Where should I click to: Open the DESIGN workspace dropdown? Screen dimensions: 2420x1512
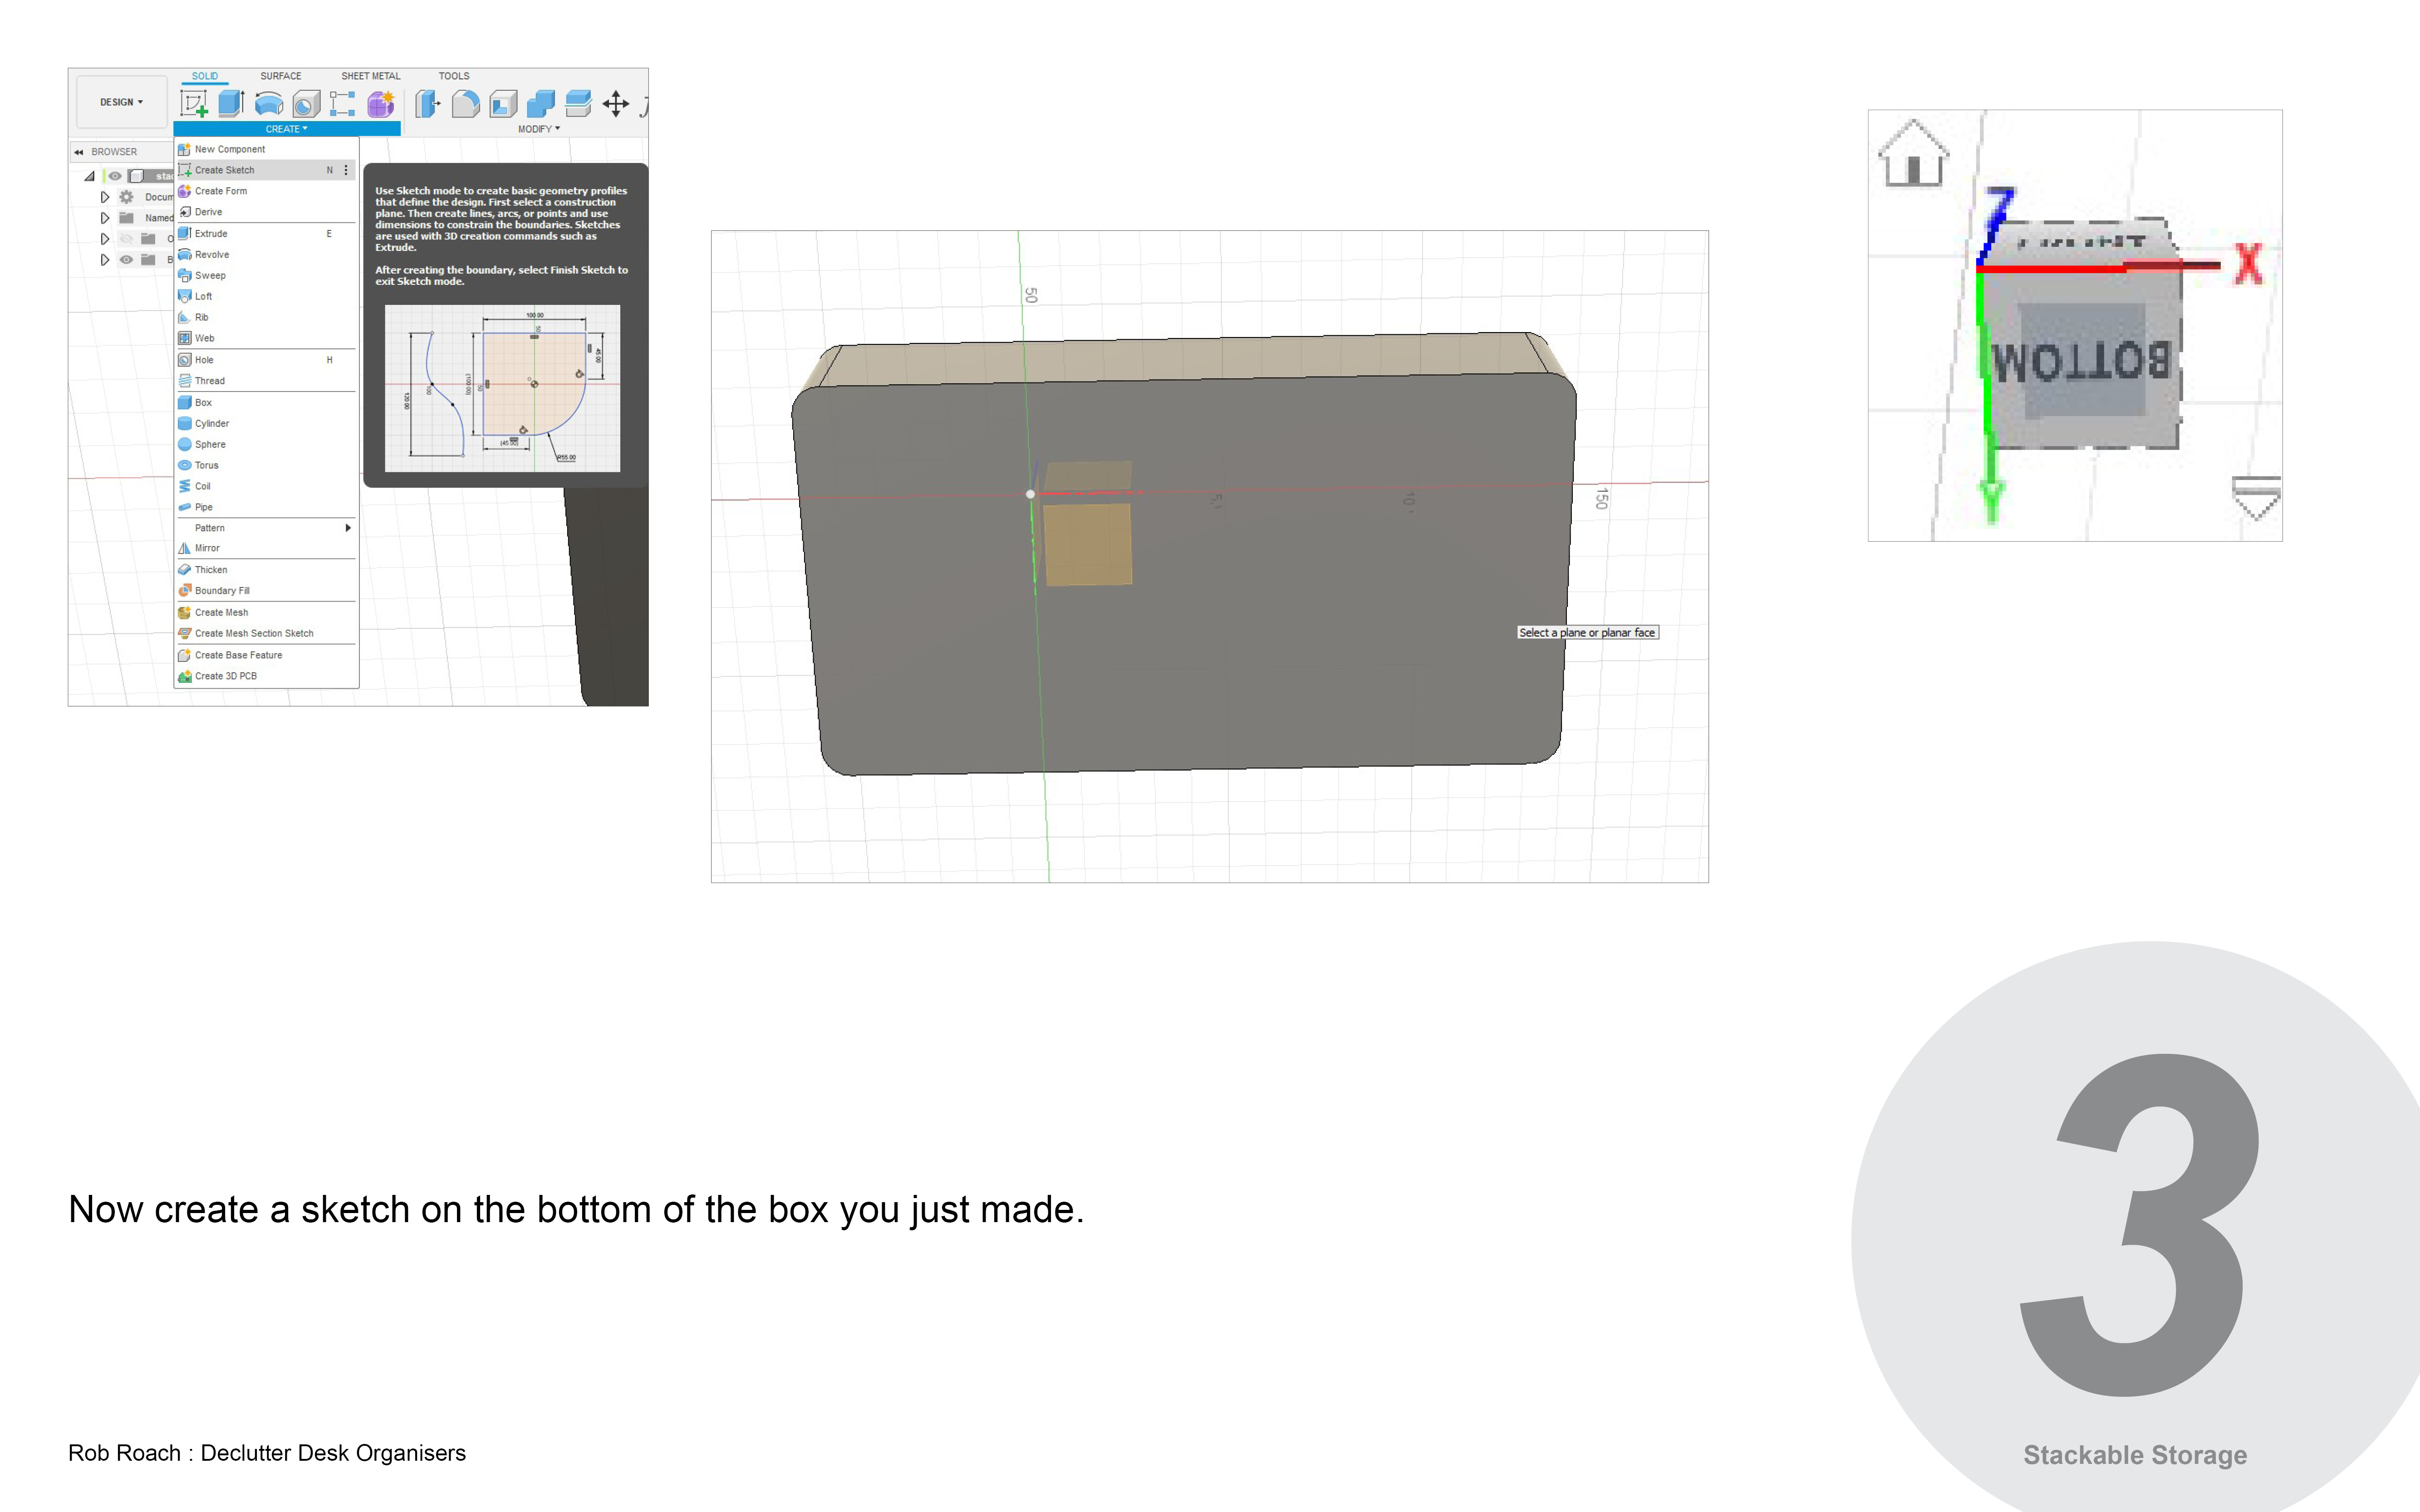tap(122, 102)
